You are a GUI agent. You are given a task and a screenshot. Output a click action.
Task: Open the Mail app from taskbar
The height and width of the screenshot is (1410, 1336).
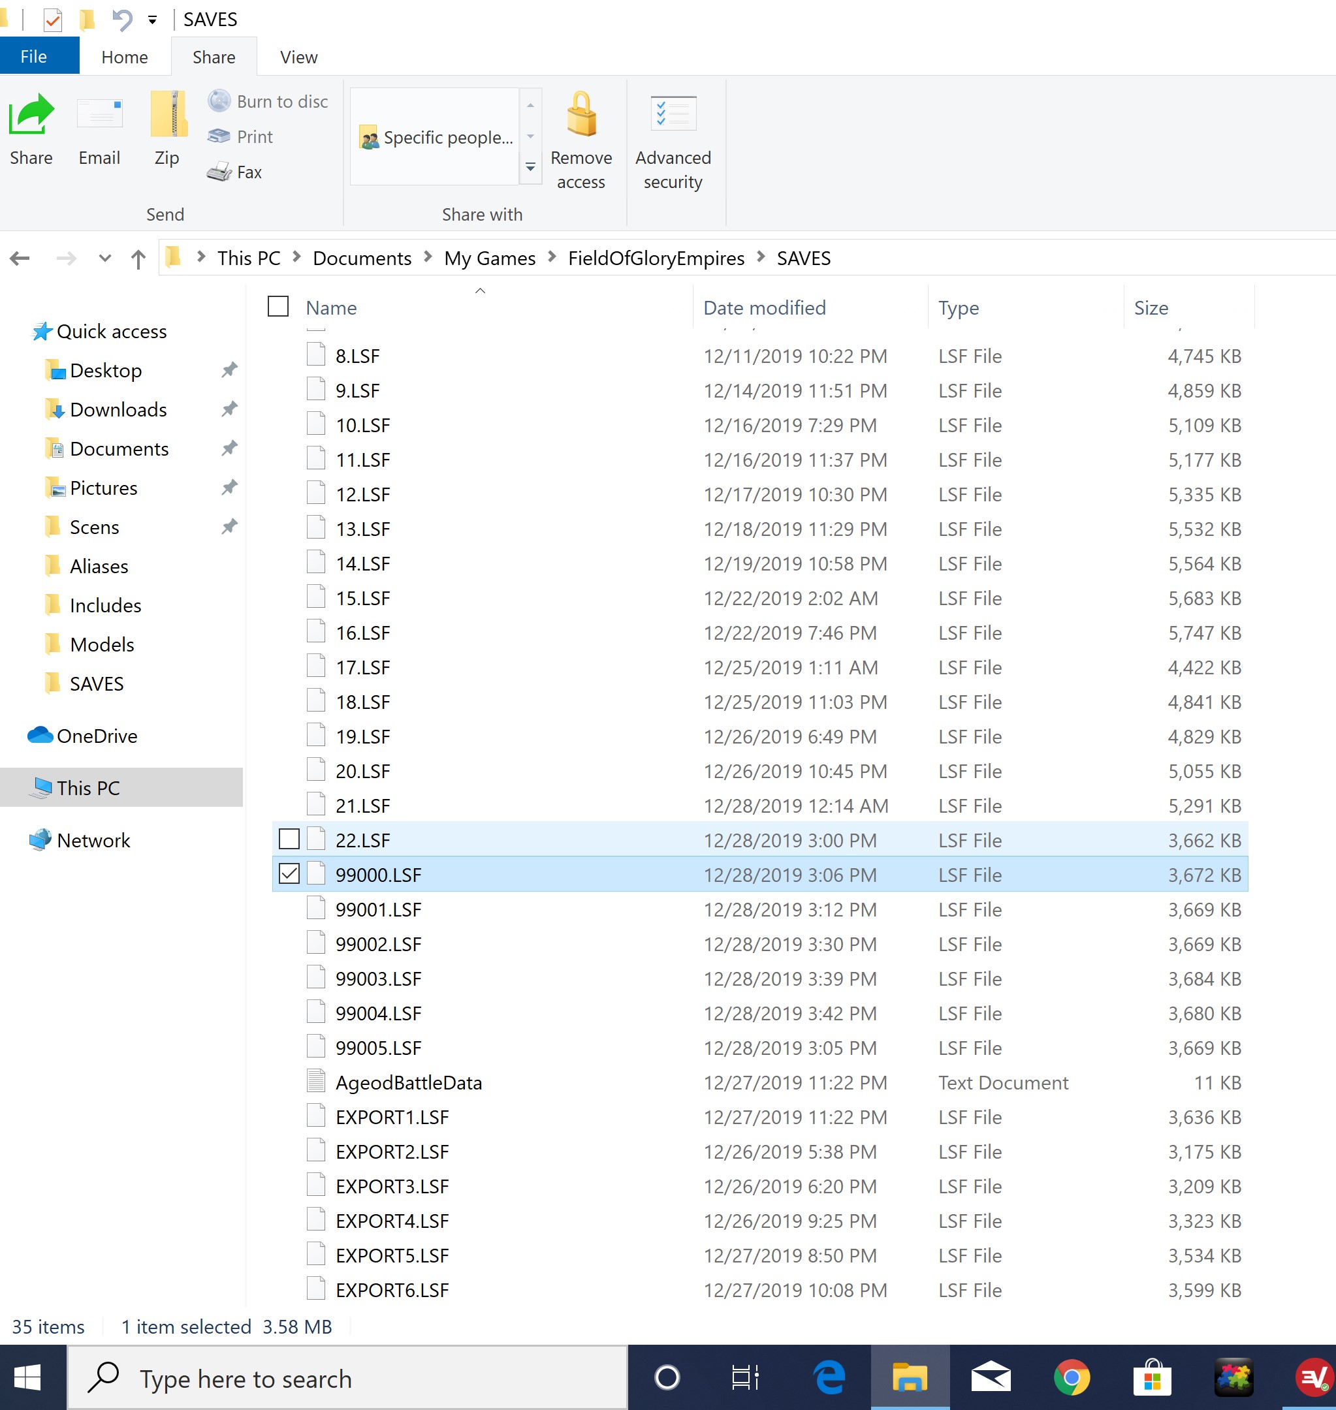tap(991, 1379)
